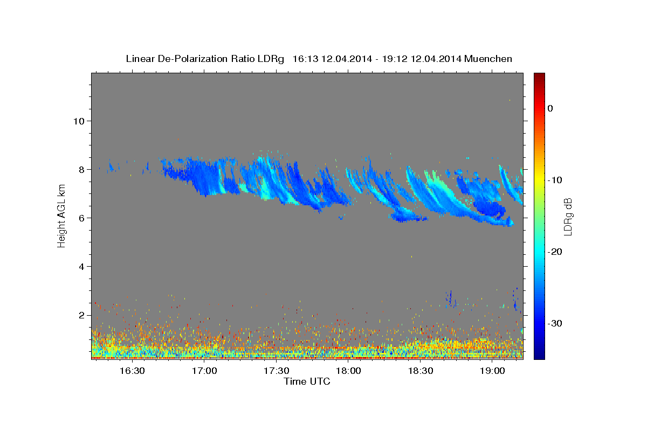Click the 17:30 time tick label
The height and width of the screenshot is (431, 647).
click(x=276, y=371)
